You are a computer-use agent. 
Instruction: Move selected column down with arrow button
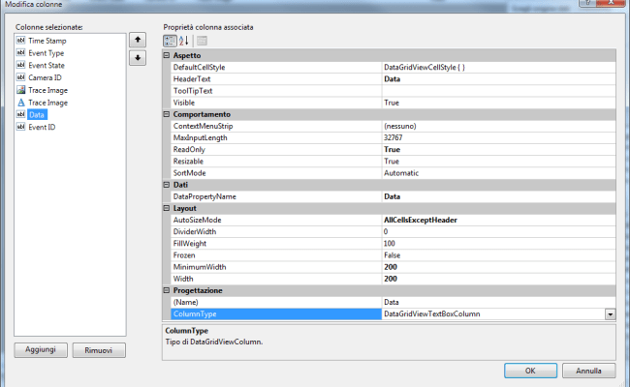click(x=138, y=58)
